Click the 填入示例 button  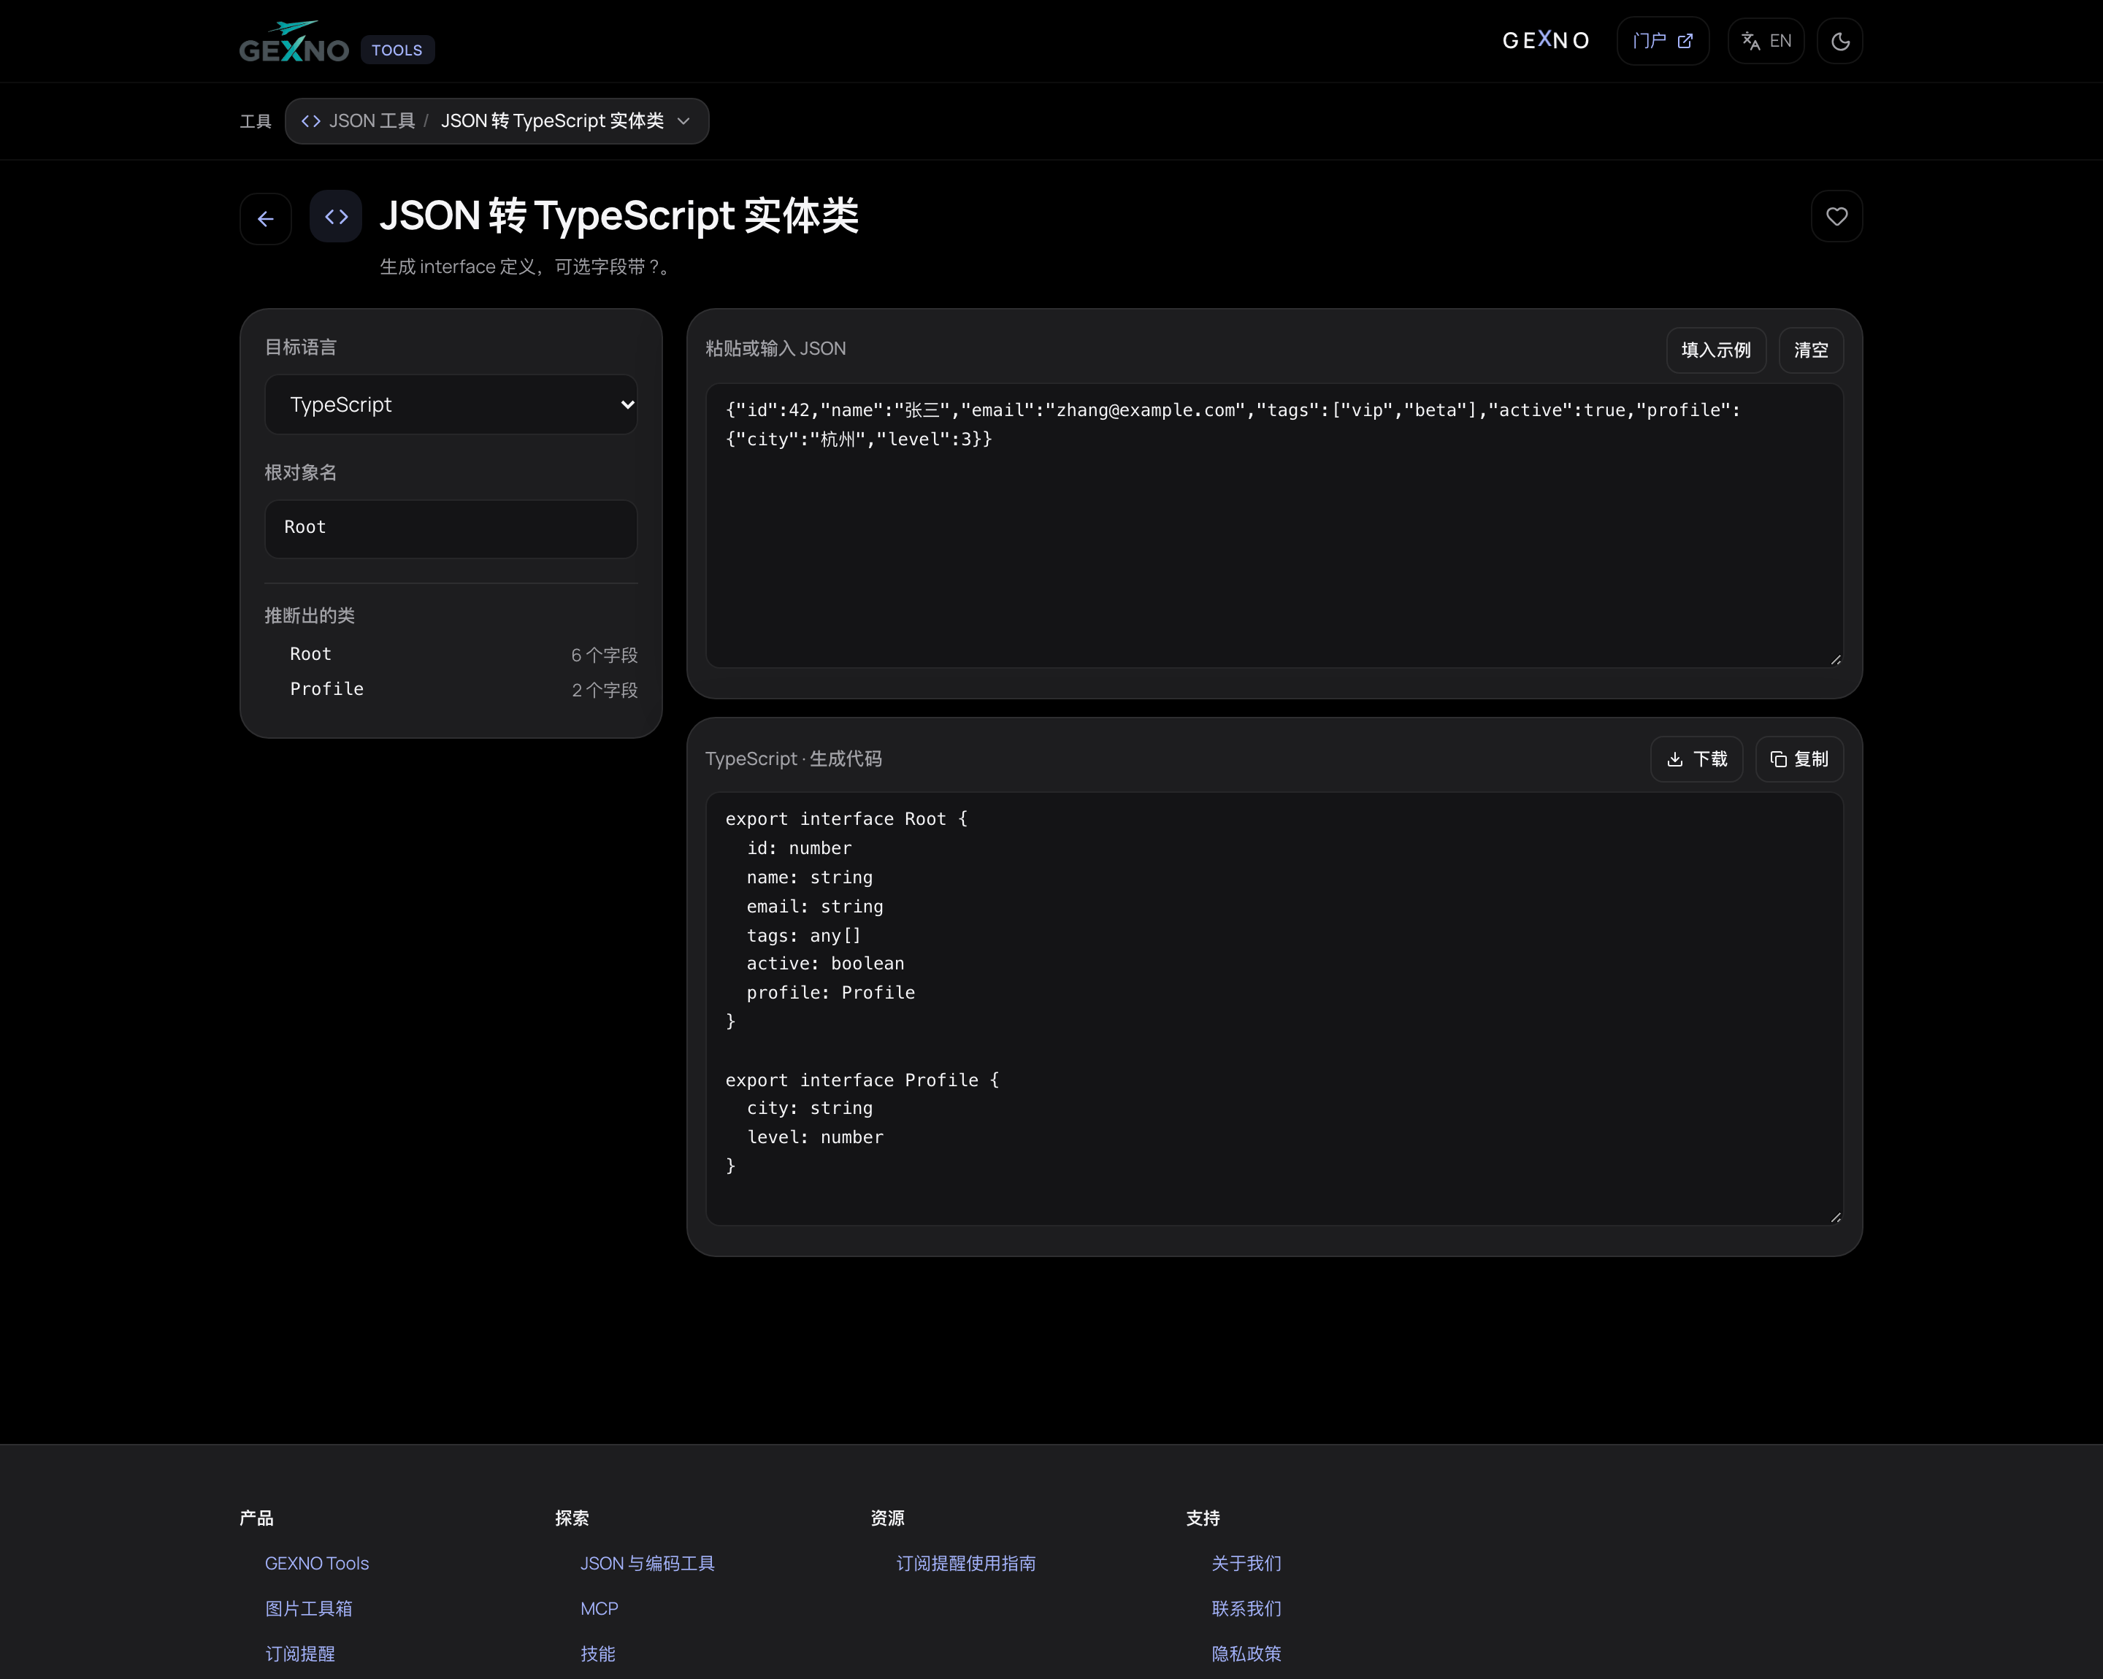1716,350
